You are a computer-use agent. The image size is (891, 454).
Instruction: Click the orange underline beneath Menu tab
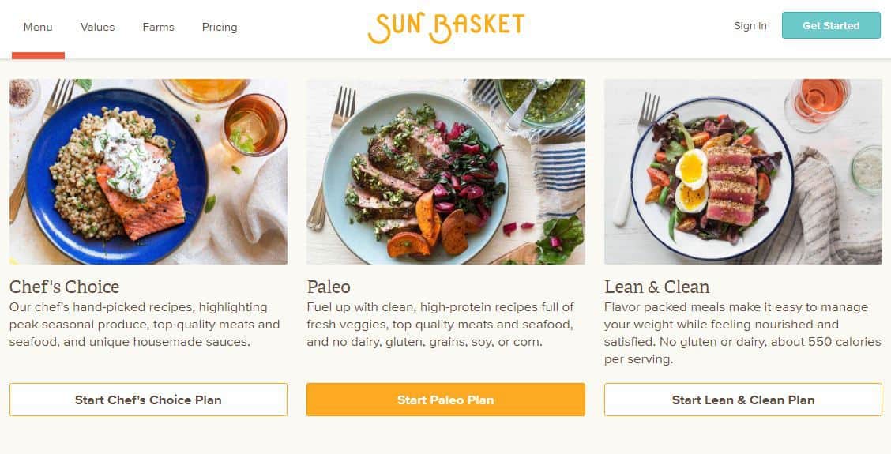(38, 55)
